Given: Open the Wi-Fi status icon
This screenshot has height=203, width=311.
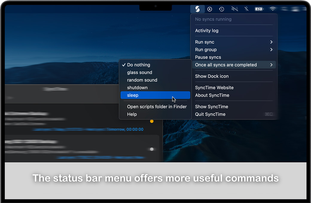Looking at the screenshot, I should click(x=272, y=9).
